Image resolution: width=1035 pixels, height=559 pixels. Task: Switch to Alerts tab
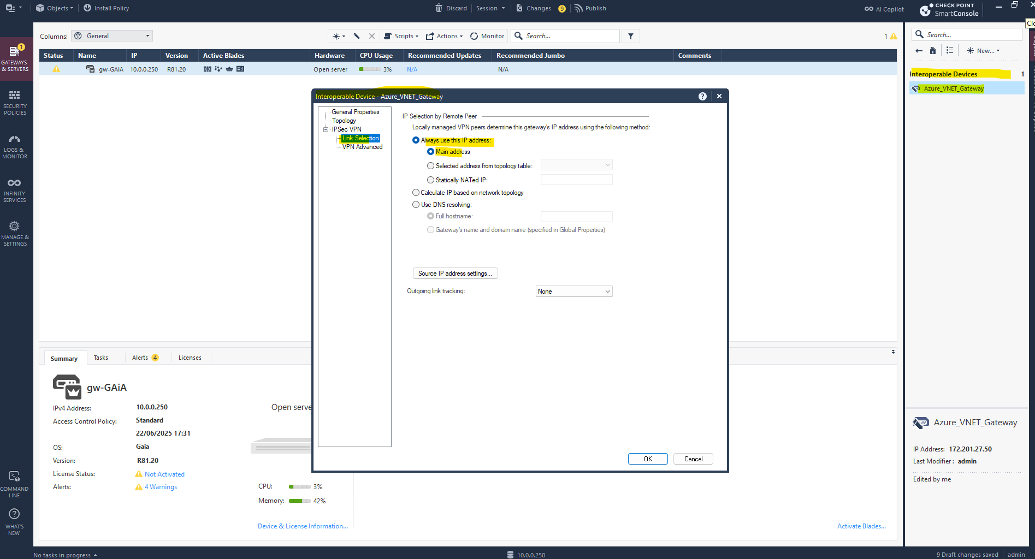pos(145,358)
